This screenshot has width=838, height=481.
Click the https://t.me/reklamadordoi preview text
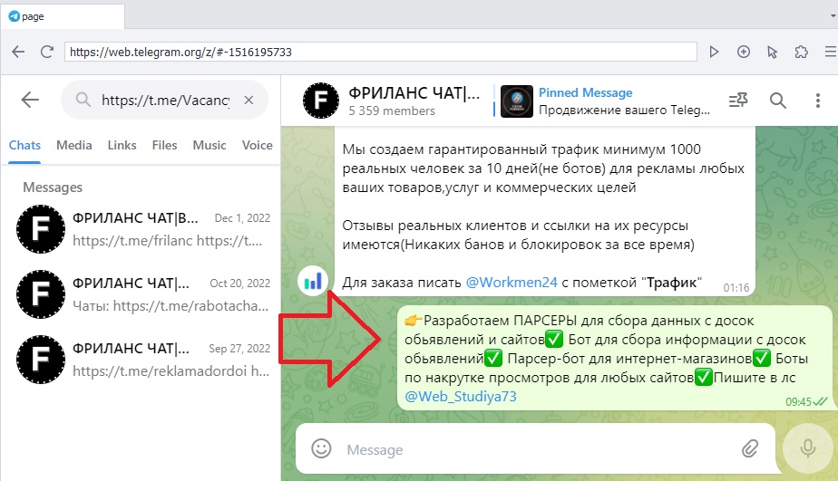(x=171, y=371)
